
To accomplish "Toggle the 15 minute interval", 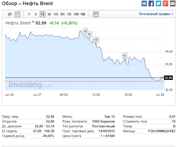I will pyautogui.click(x=42, y=14).
